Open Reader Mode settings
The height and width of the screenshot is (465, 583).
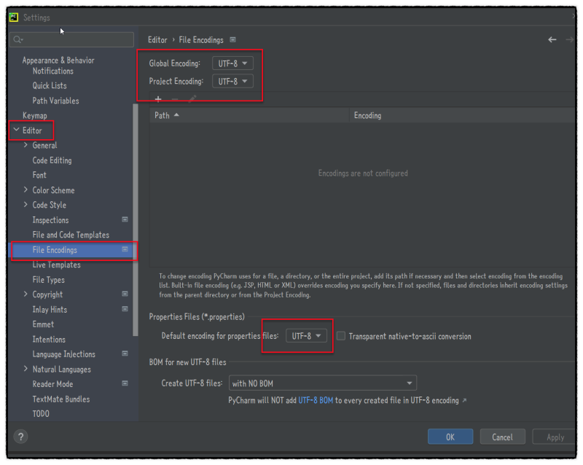pyautogui.click(x=52, y=384)
